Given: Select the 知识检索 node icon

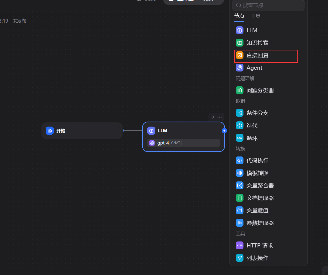Looking at the screenshot, I should click(240, 43).
